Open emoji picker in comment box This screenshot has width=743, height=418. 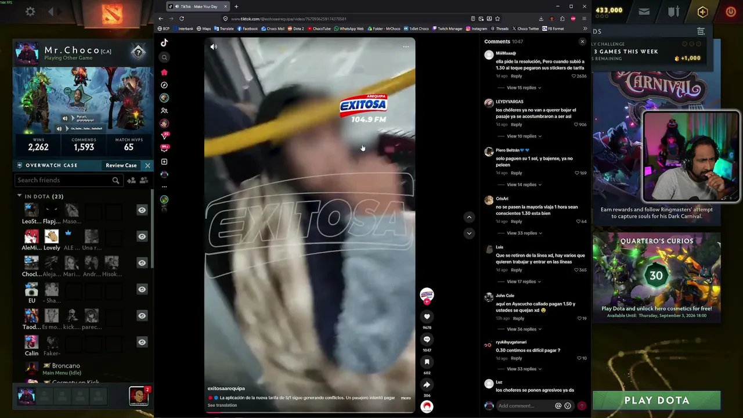[x=568, y=406]
